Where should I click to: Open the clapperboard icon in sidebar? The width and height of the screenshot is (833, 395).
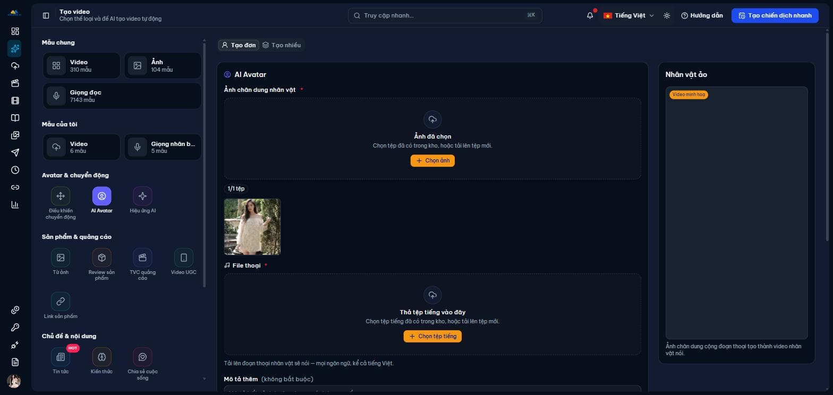coord(15,83)
